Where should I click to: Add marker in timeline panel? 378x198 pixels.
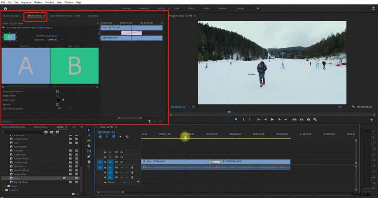[x=120, y=137]
